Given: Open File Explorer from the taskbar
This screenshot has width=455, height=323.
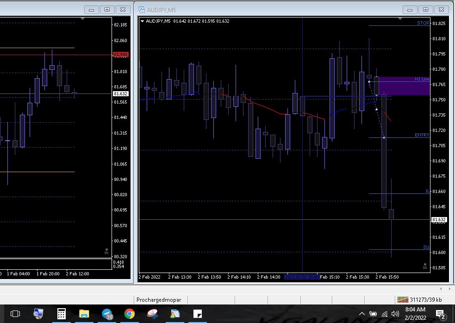Looking at the screenshot, I should point(84,314).
